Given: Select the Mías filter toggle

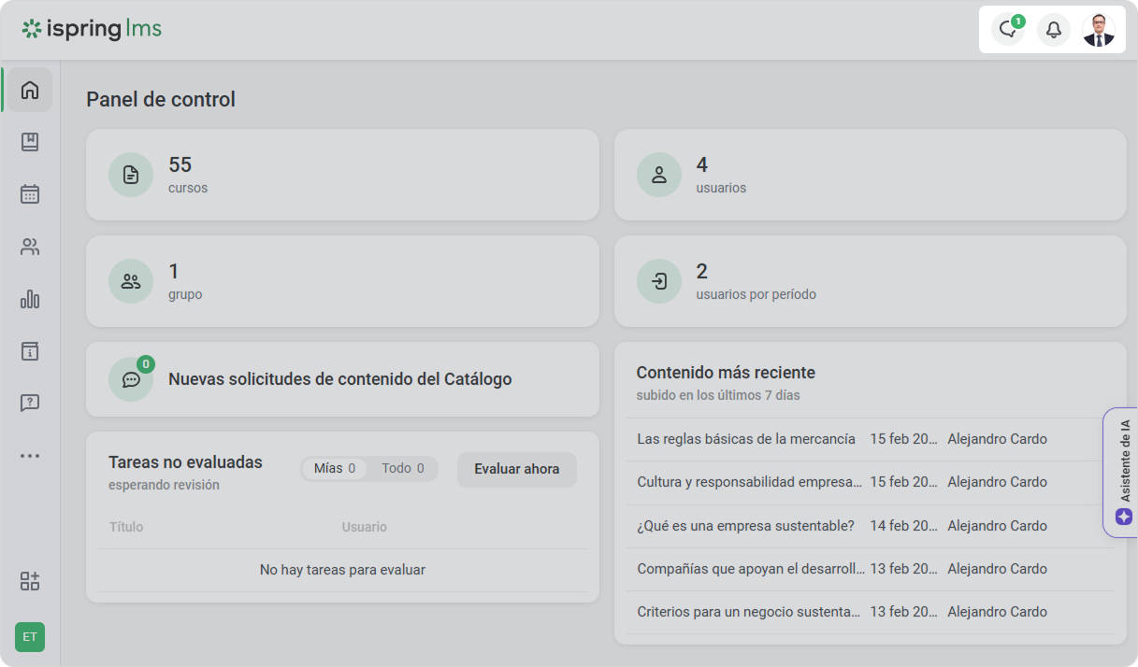Looking at the screenshot, I should pos(334,469).
